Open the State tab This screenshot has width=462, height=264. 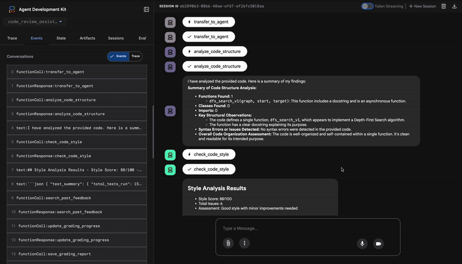(61, 38)
